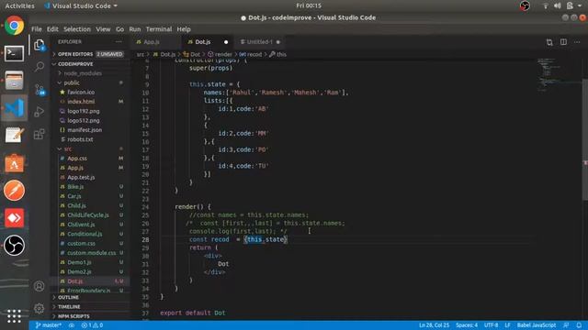Change Babel JavaScript language mode

(x=537, y=325)
